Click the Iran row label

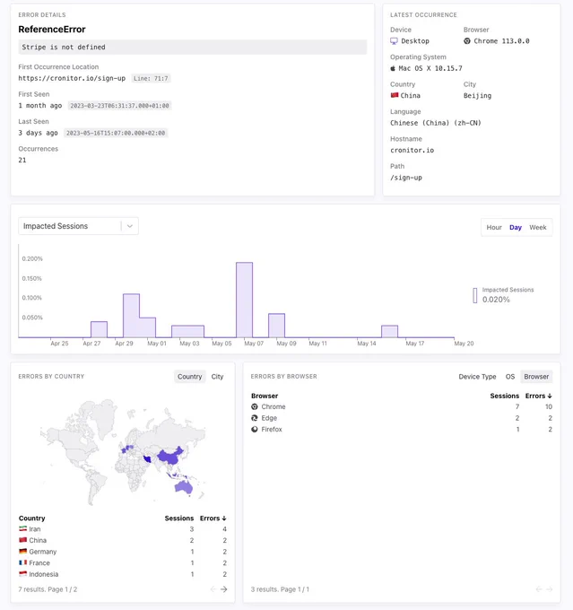point(35,529)
